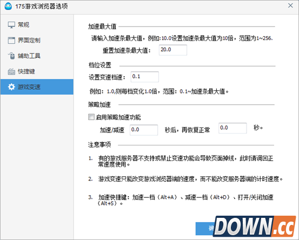This screenshot has height=240, width=299.
Task: Open the 界面定制 settings tab
Action: coord(37,40)
